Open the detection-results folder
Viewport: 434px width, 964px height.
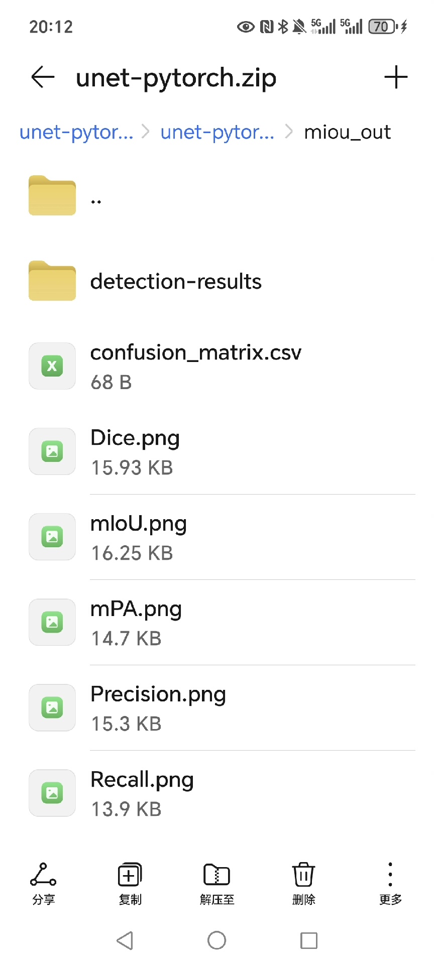pyautogui.click(x=176, y=282)
